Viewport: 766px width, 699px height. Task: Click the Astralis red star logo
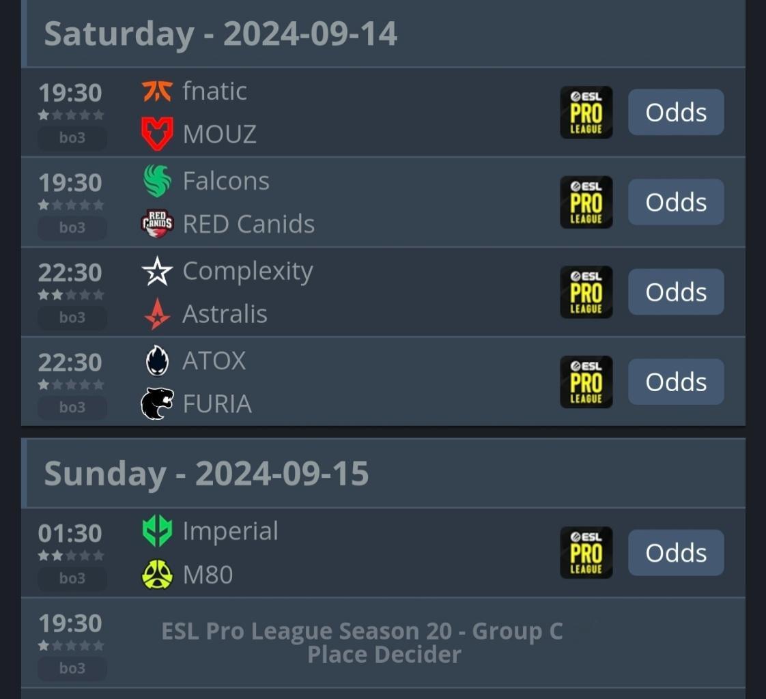pyautogui.click(x=157, y=314)
